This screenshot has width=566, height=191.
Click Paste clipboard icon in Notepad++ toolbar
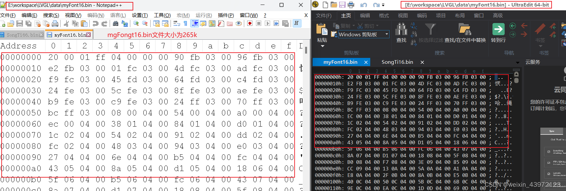click(x=84, y=24)
